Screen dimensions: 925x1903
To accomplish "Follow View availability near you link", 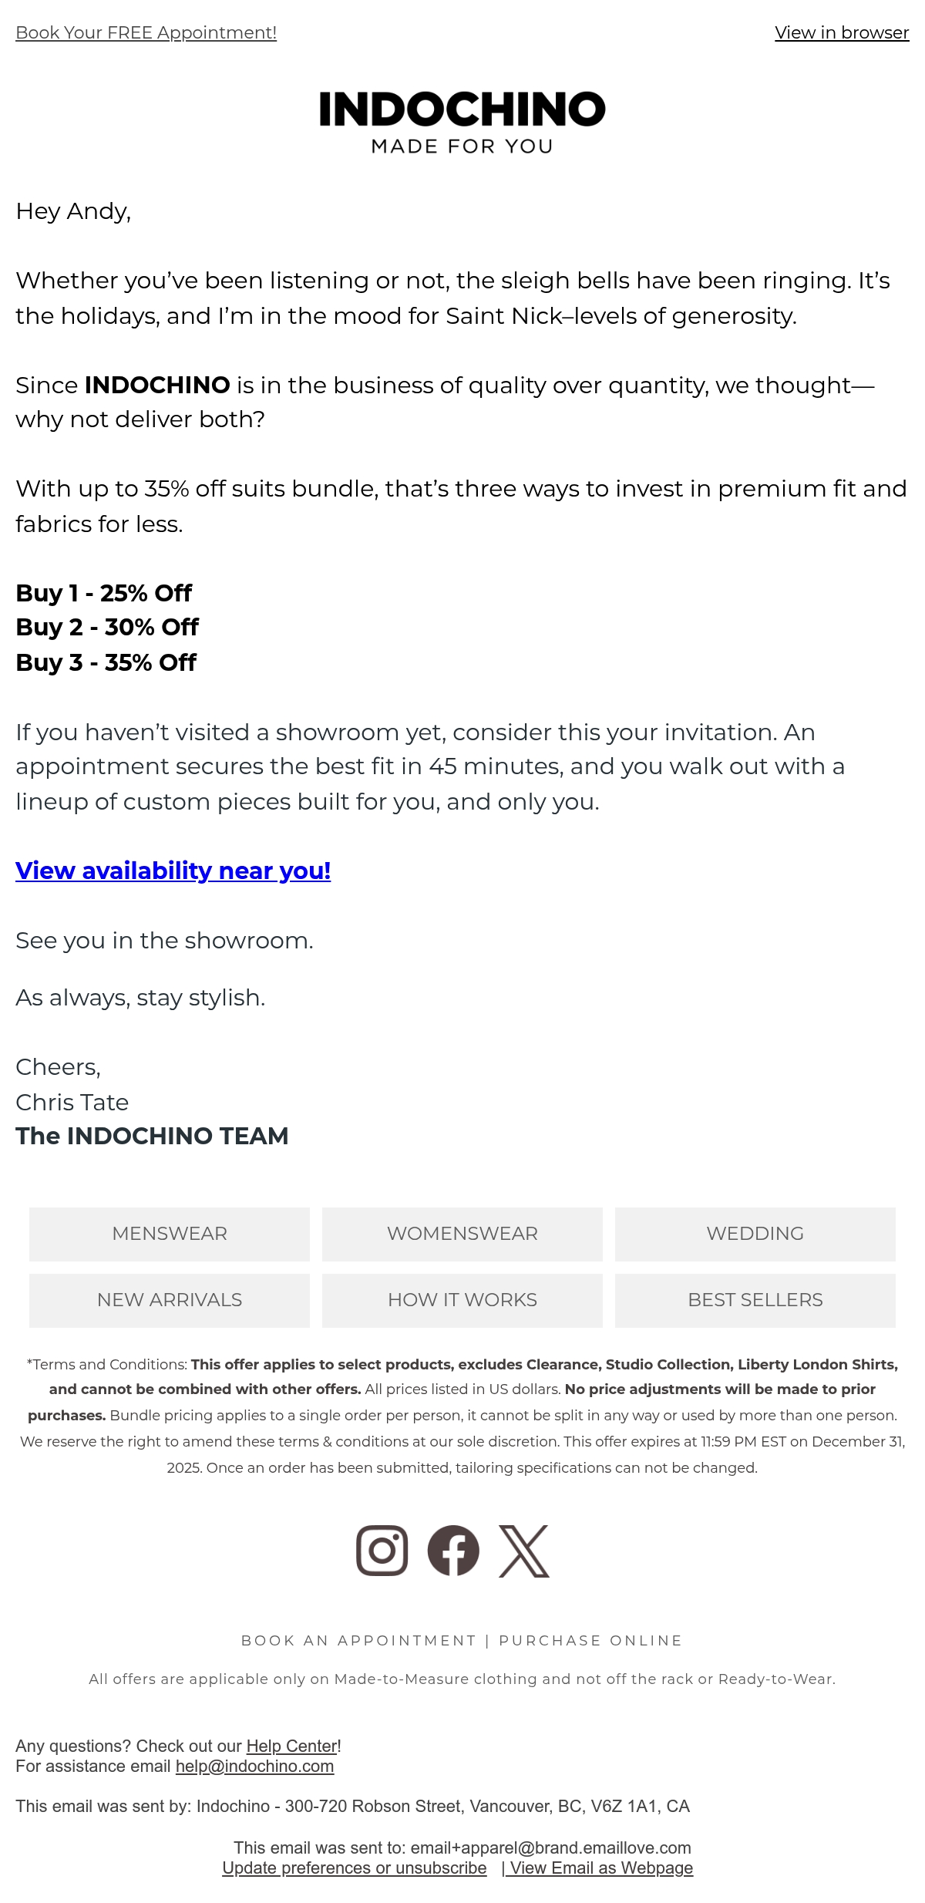I will point(173,871).
